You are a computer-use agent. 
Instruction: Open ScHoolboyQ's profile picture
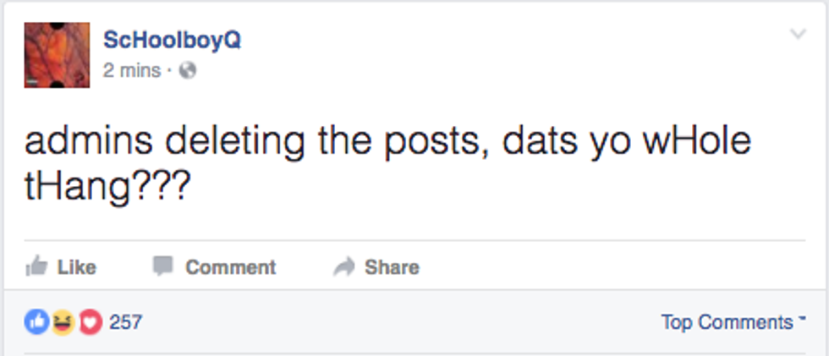57,55
